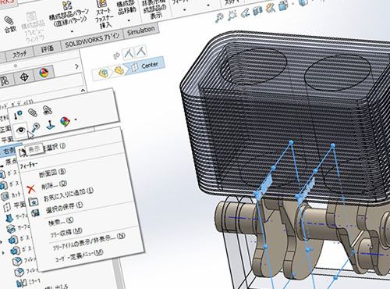
Task: Open the 構成部品移動 dropdown arrow
Action: (129, 20)
